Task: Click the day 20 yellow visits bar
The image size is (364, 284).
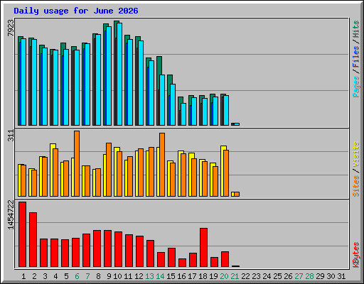Action: pos(223,171)
